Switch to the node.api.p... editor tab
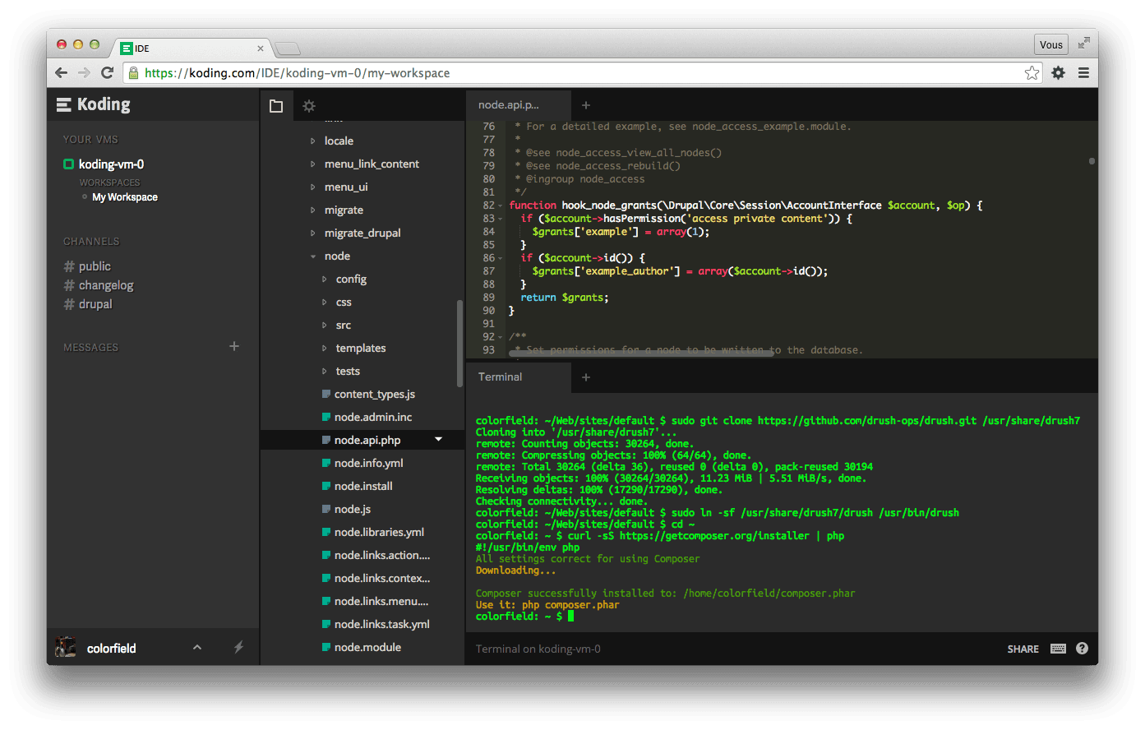Image resolution: width=1145 pixels, height=730 pixels. (509, 105)
